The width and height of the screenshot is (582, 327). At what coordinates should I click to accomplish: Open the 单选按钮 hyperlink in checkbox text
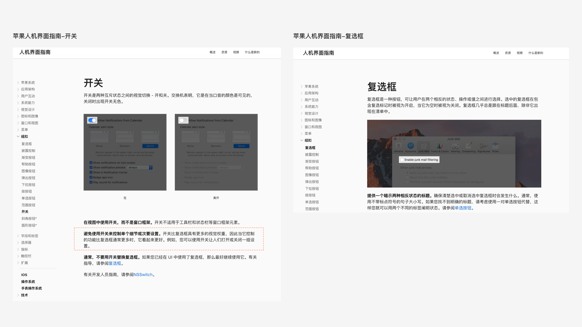tap(463, 208)
